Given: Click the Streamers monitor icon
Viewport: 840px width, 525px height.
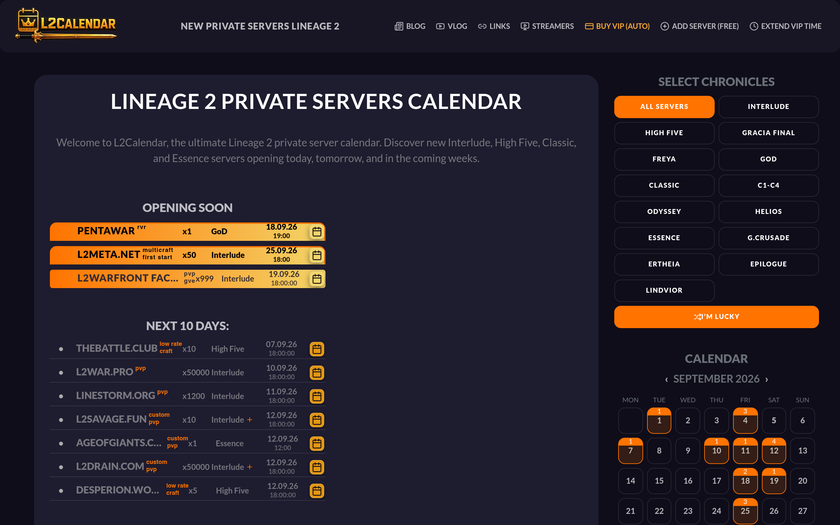Looking at the screenshot, I should tap(525, 26).
